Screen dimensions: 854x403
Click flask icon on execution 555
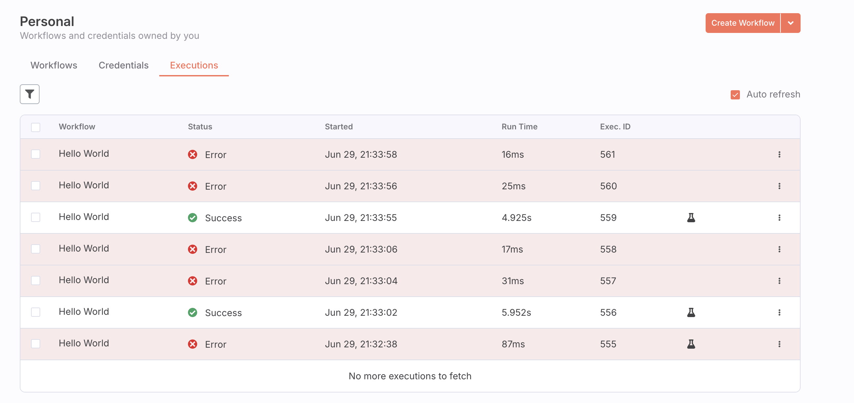tap(691, 344)
